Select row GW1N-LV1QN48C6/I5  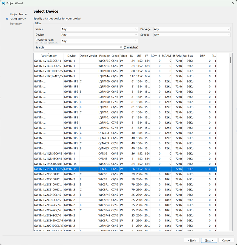[125, 159]
